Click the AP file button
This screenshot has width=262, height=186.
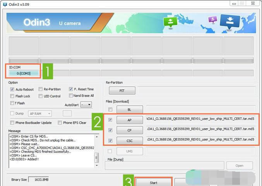pos(129,120)
